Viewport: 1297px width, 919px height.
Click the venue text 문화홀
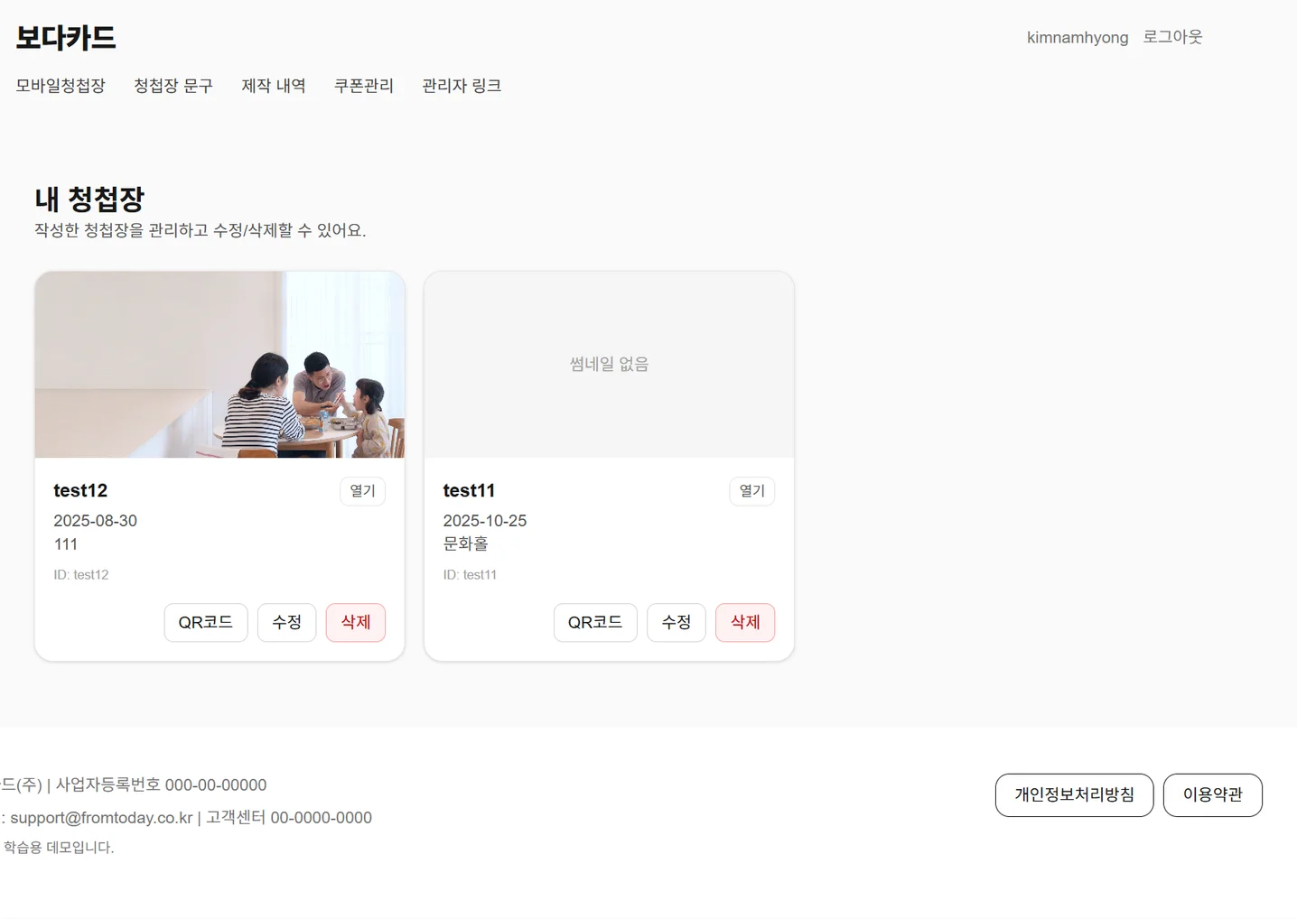click(x=465, y=543)
